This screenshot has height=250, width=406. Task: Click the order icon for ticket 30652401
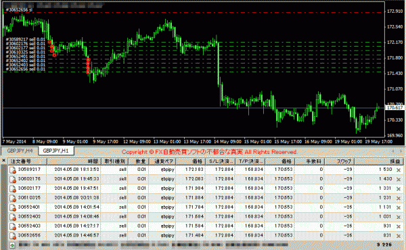[x=13, y=207]
